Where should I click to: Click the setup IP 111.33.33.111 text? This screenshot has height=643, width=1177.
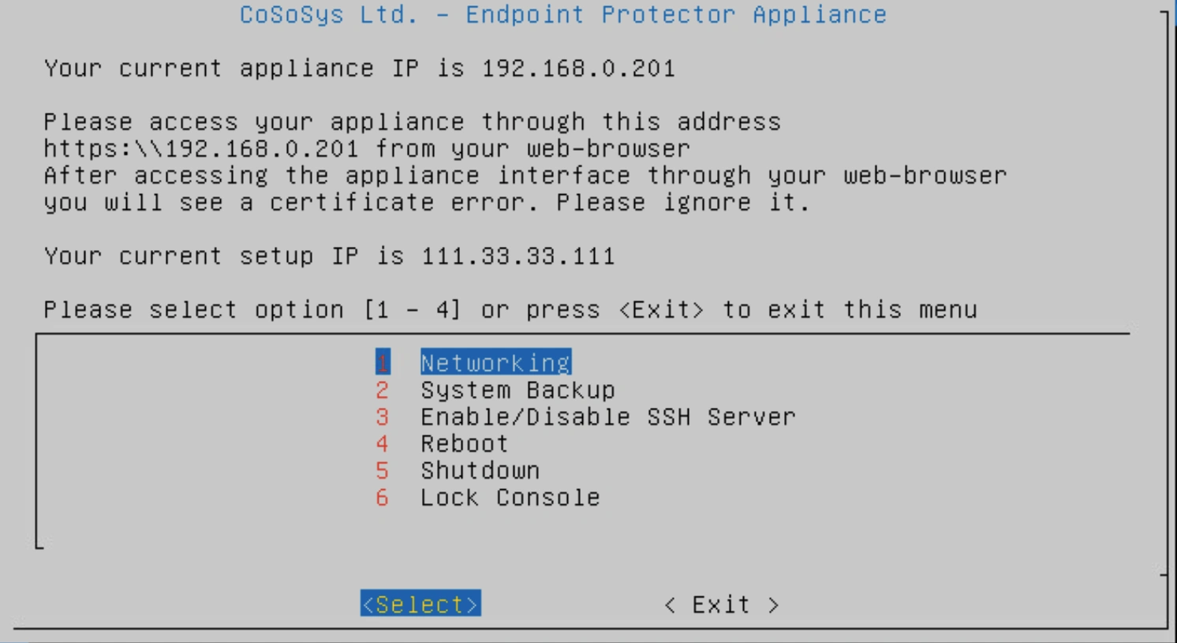tap(518, 256)
